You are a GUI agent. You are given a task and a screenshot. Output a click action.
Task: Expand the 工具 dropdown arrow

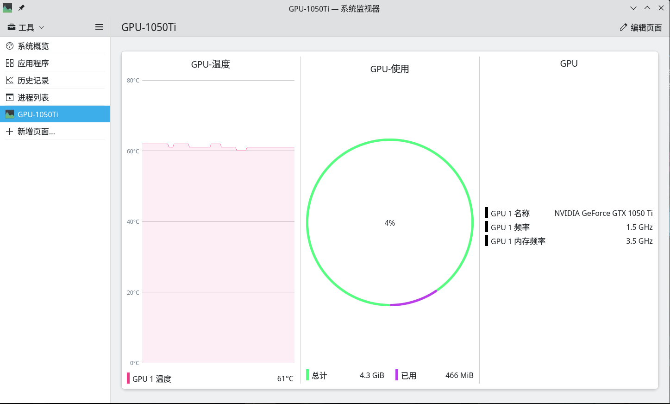42,27
